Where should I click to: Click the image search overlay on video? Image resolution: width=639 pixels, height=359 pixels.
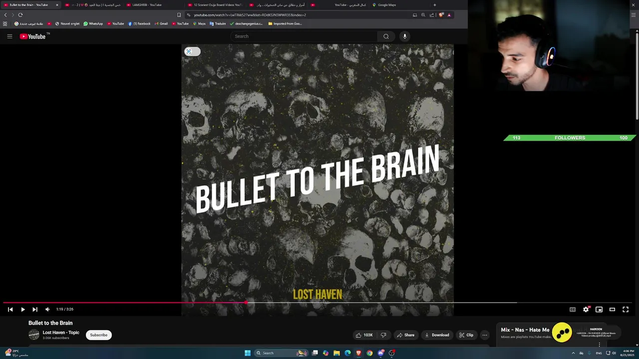pos(192,51)
